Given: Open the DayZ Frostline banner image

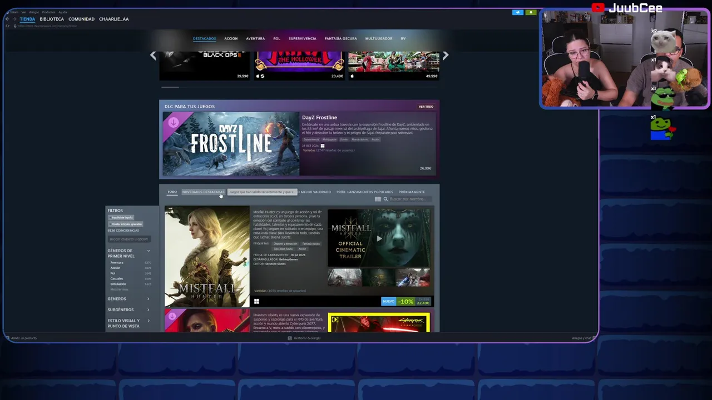Looking at the screenshot, I should coord(231,144).
